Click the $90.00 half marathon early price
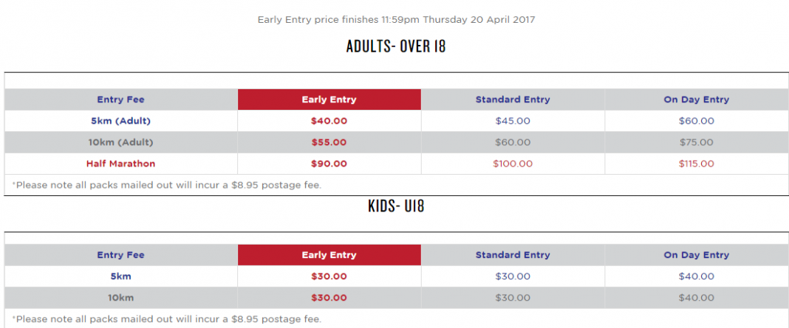 [x=329, y=164]
